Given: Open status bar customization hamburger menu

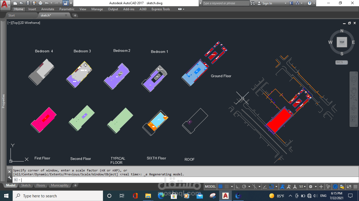Looking at the screenshot, I should [x=356, y=187].
